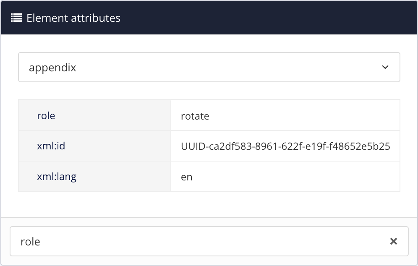The height and width of the screenshot is (266, 418).
Task: Select the role attribute name
Action: 46,116
